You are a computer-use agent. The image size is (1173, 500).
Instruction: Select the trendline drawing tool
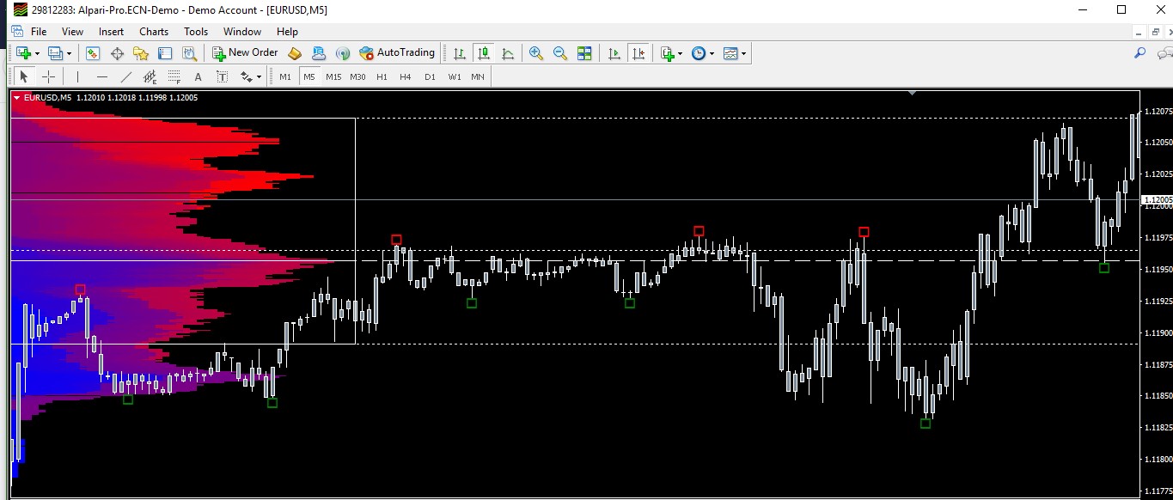125,76
